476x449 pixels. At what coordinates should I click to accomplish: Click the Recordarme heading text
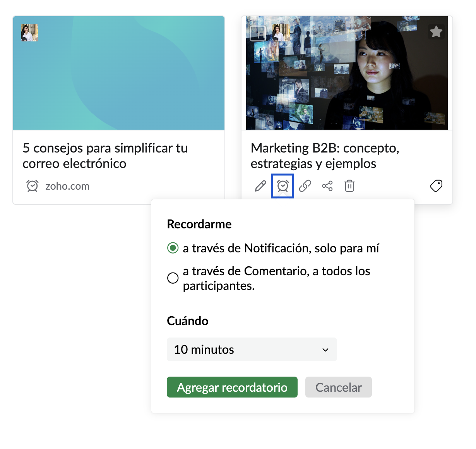199,224
